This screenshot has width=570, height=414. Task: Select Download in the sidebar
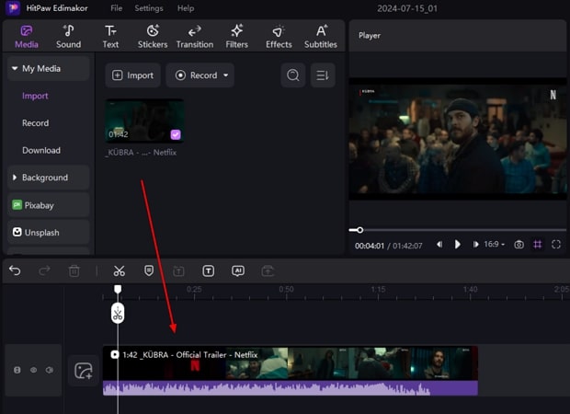tap(41, 150)
